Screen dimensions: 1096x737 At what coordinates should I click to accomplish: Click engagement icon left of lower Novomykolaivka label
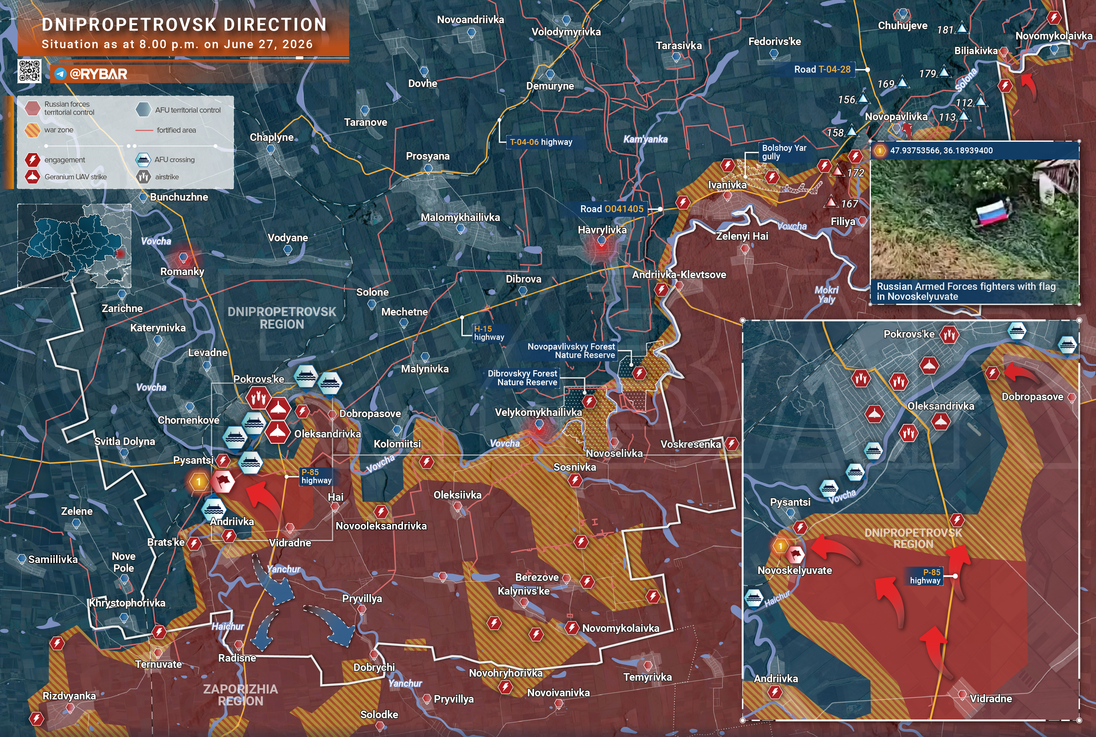[x=572, y=627]
